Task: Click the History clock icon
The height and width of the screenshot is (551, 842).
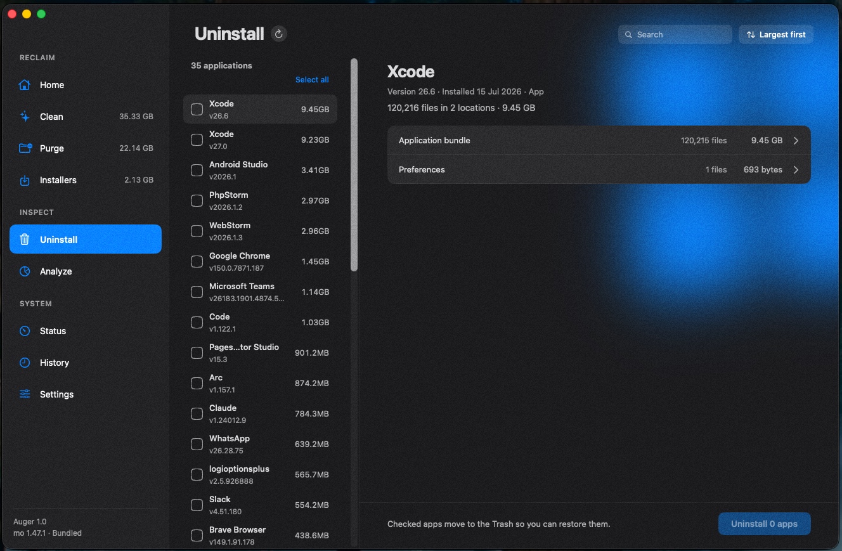Action: click(25, 363)
